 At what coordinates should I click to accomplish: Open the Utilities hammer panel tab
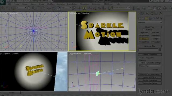[160, 14]
